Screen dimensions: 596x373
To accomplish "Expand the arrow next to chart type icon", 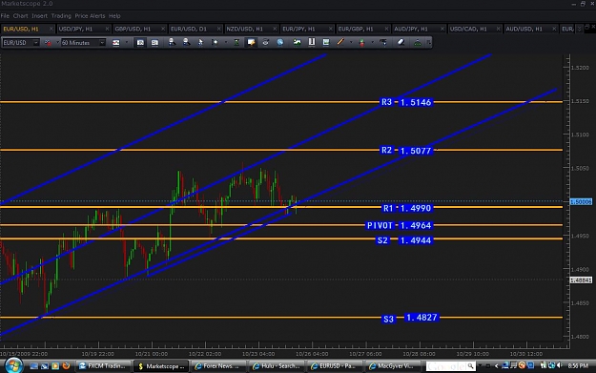I will (x=57, y=43).
